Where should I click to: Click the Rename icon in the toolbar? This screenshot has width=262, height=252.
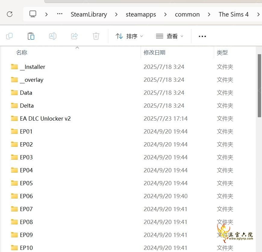point(53,36)
